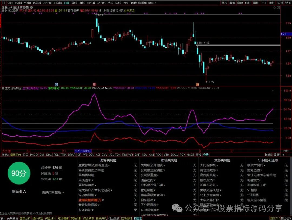292x220 pixels.
Task: Open 更多 indicators in indicator bar
Action: 199,155
